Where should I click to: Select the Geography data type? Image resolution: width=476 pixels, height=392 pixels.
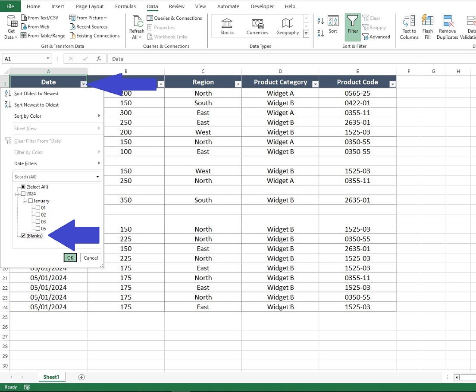click(x=287, y=27)
